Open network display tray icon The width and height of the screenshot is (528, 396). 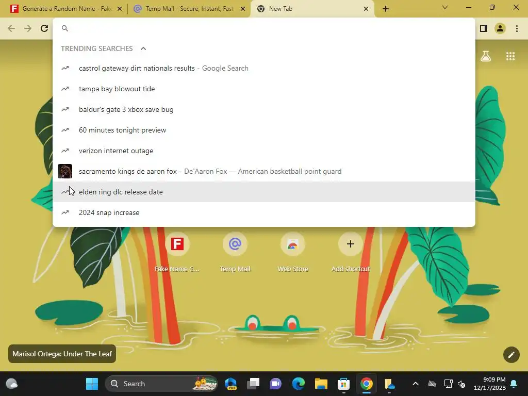448,384
